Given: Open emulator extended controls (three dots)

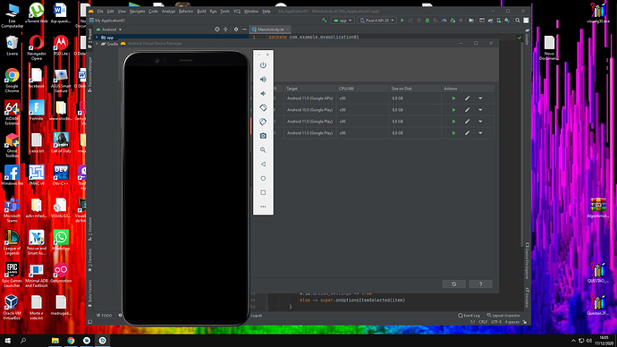Looking at the screenshot, I should click(263, 207).
